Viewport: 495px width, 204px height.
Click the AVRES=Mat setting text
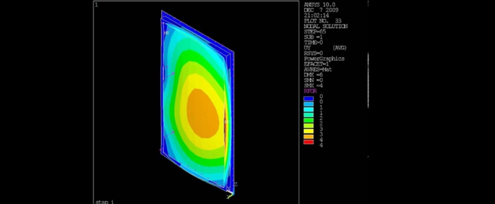317,69
